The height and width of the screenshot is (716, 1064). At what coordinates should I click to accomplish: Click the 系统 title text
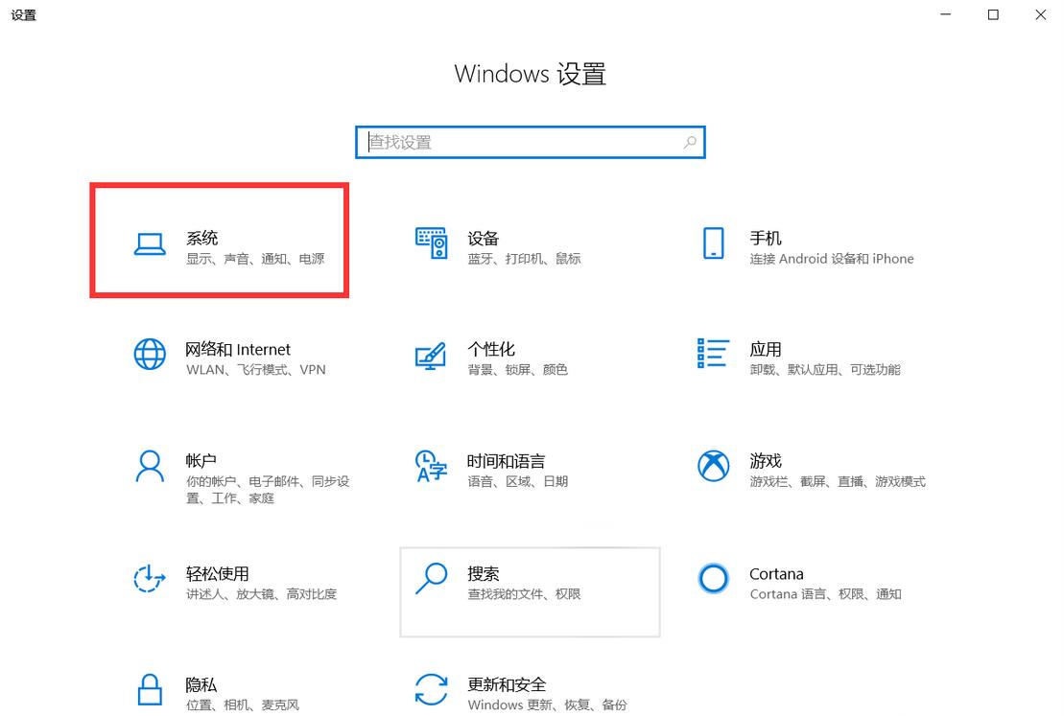[202, 238]
